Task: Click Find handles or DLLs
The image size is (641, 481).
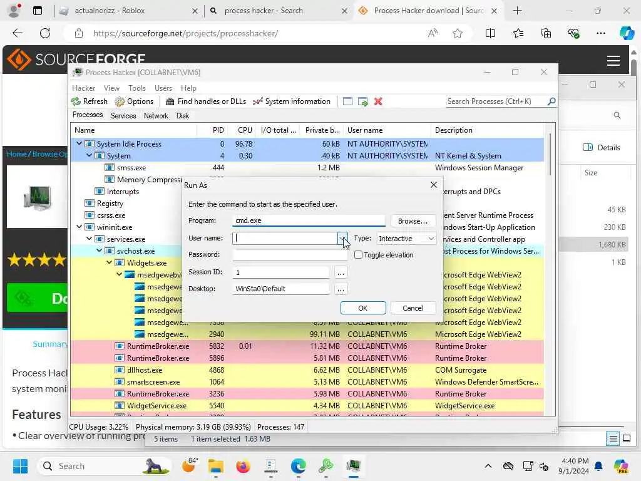Action: [x=206, y=101]
